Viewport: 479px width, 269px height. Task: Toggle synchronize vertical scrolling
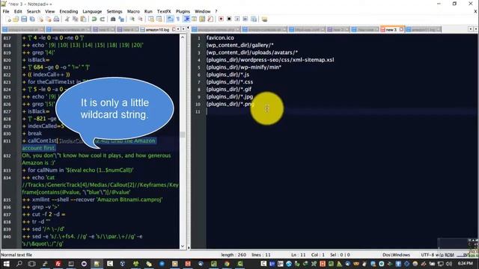coord(151,19)
